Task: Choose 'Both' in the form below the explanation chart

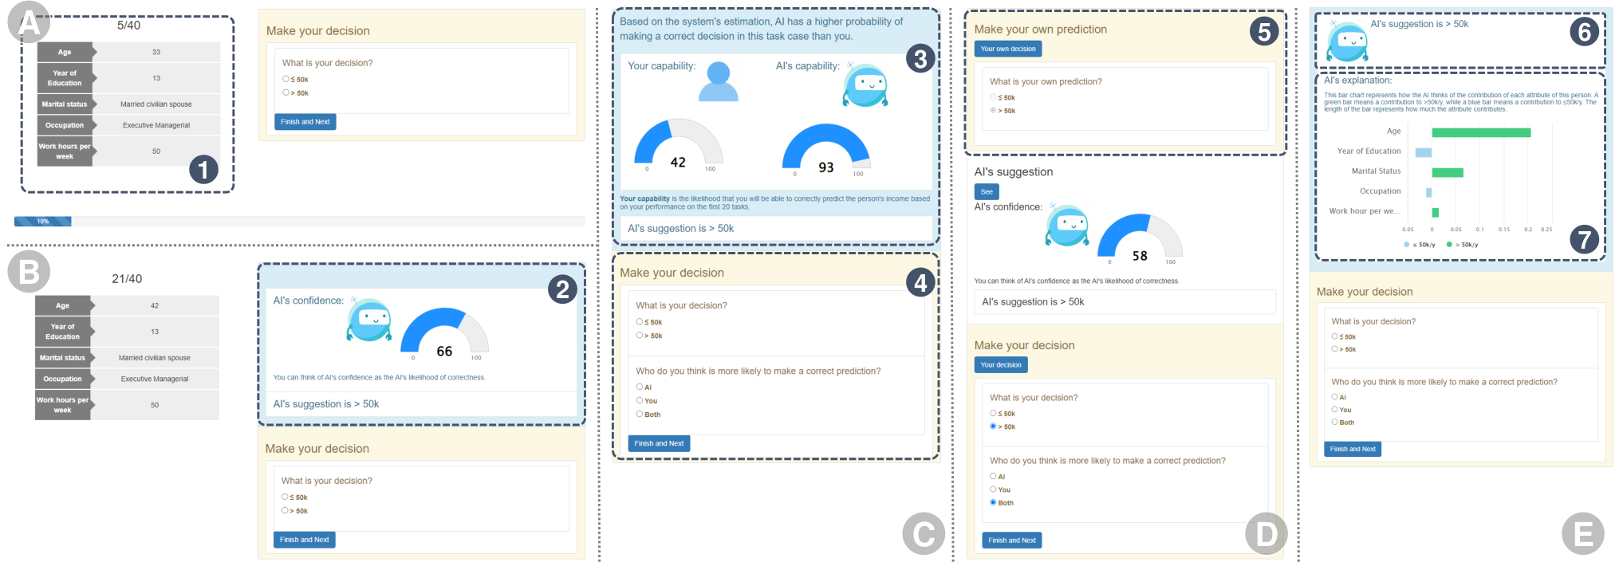Action: (x=1334, y=422)
